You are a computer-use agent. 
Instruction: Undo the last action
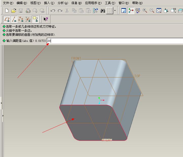[53, 11]
